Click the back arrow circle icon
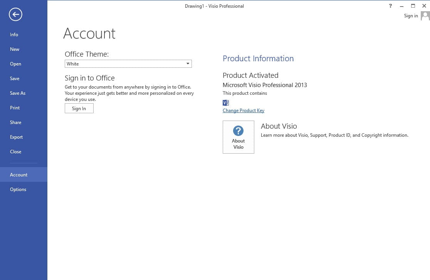430x280 pixels. (x=15, y=15)
